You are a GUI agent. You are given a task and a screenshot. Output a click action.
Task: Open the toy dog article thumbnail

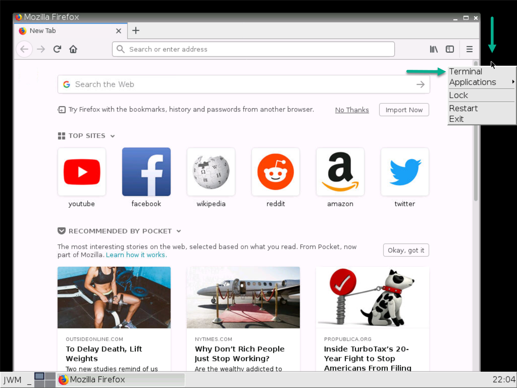click(x=372, y=297)
